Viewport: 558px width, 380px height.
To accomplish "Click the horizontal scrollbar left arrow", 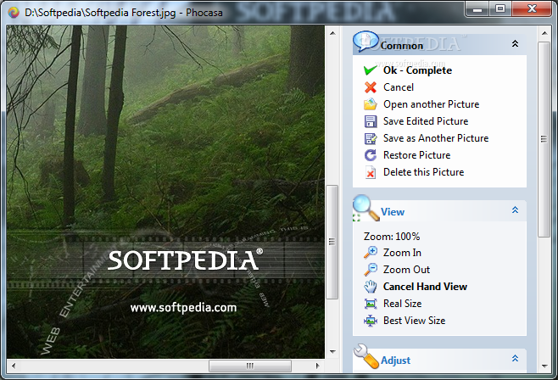I will click(x=14, y=366).
